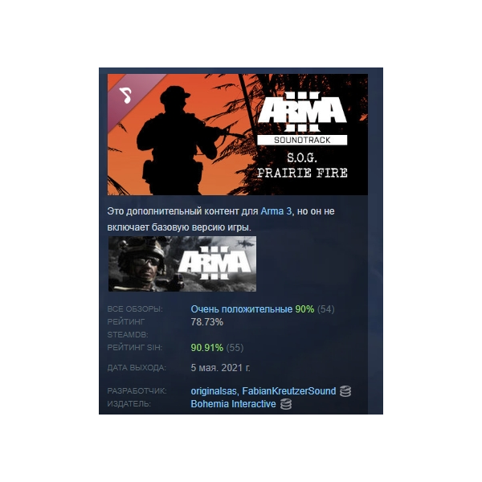Open the Arma 3 base game thumbnail

(x=182, y=263)
